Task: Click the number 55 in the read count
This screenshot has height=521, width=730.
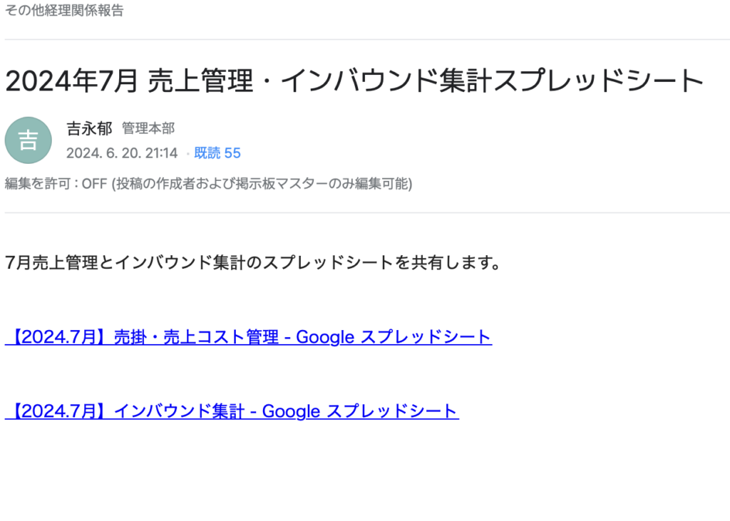Action: click(232, 153)
